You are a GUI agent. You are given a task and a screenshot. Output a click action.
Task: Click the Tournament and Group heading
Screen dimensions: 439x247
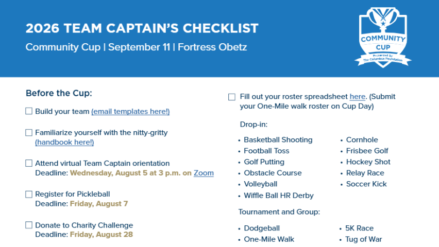(x=279, y=212)
